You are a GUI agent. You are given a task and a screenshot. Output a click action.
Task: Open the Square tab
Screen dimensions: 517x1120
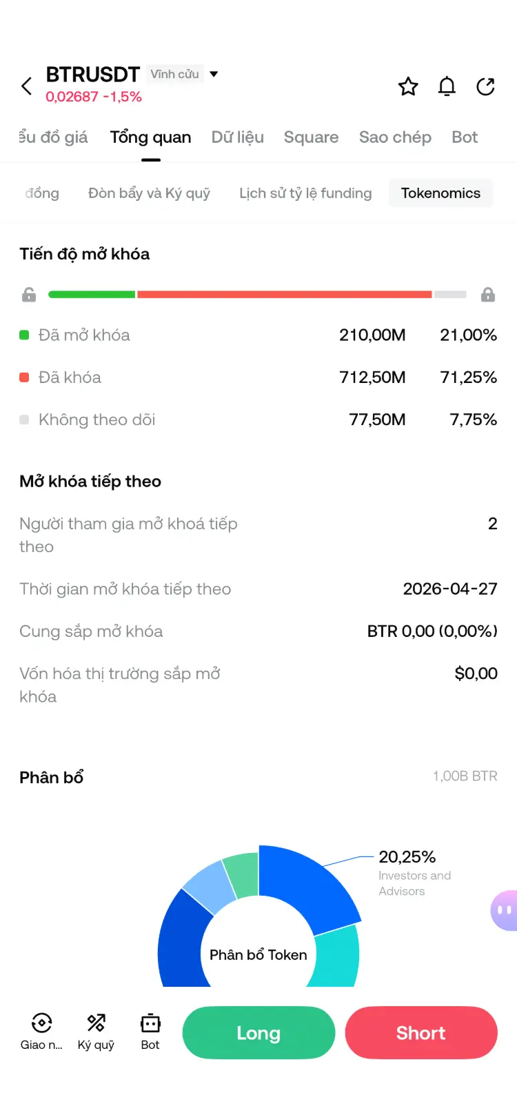(x=311, y=137)
